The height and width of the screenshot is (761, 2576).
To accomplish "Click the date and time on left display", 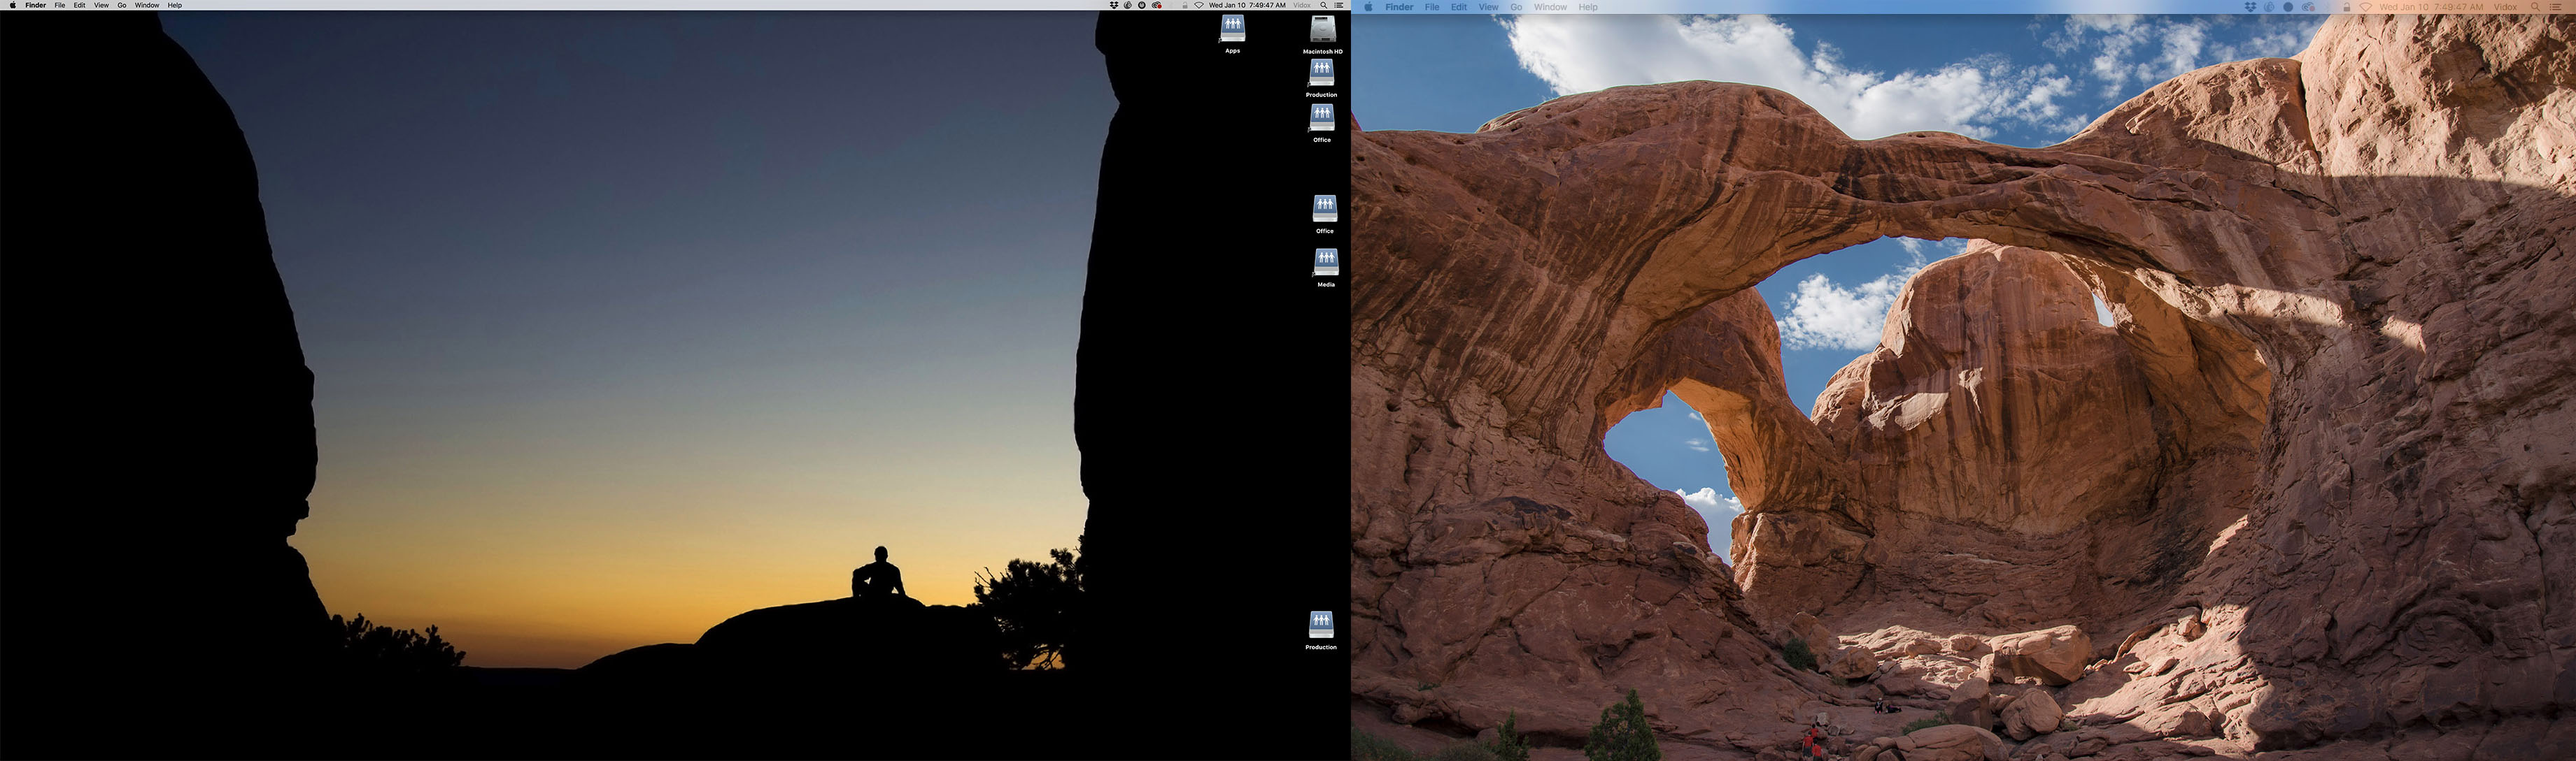I will pyautogui.click(x=1247, y=5).
